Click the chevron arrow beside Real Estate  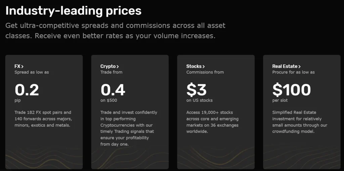click(299, 66)
